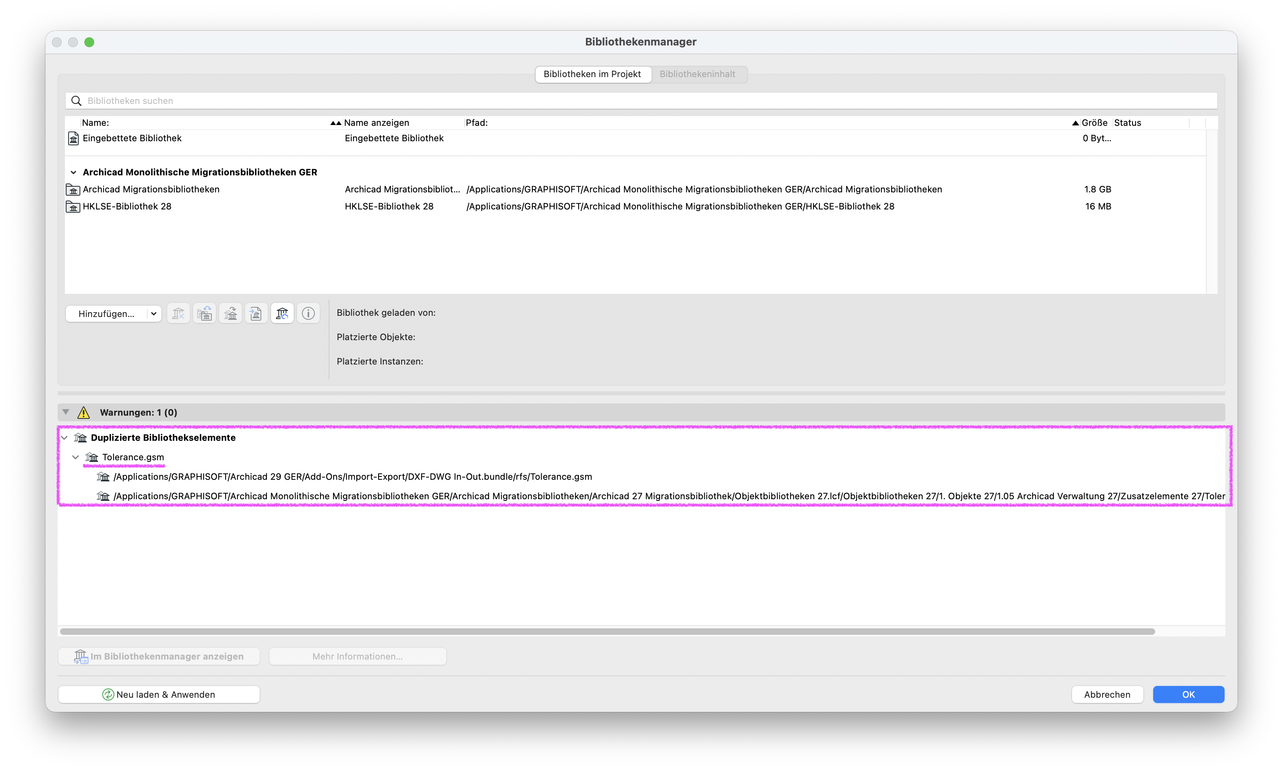Click the green zoom window button
The width and height of the screenshot is (1283, 772).
click(89, 42)
